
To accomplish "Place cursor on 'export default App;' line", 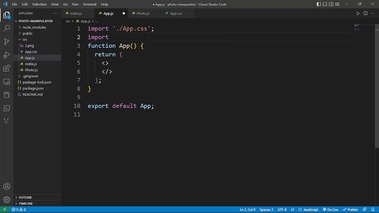I will pyautogui.click(x=121, y=106).
